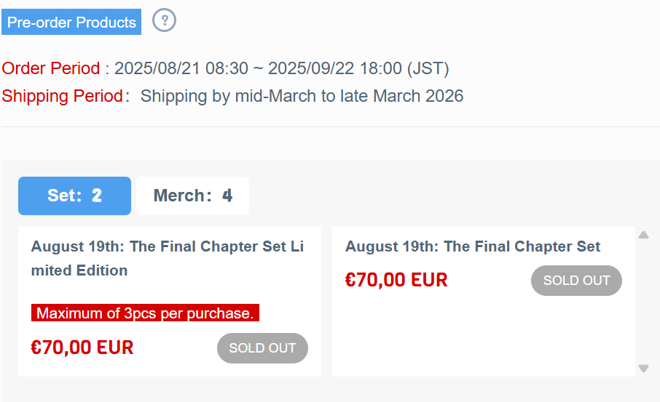The height and width of the screenshot is (402, 660).
Task: Click the Final Chapter Set product card
Action: pos(484,301)
